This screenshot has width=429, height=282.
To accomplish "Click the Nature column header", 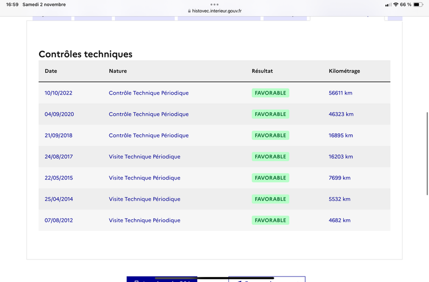I will 118,71.
